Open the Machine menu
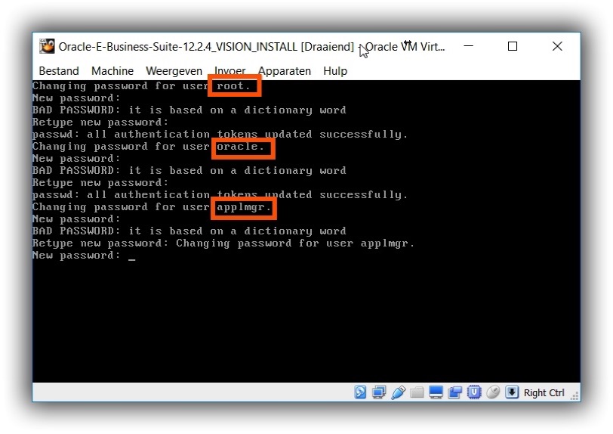This screenshot has width=613, height=434. pyautogui.click(x=112, y=71)
